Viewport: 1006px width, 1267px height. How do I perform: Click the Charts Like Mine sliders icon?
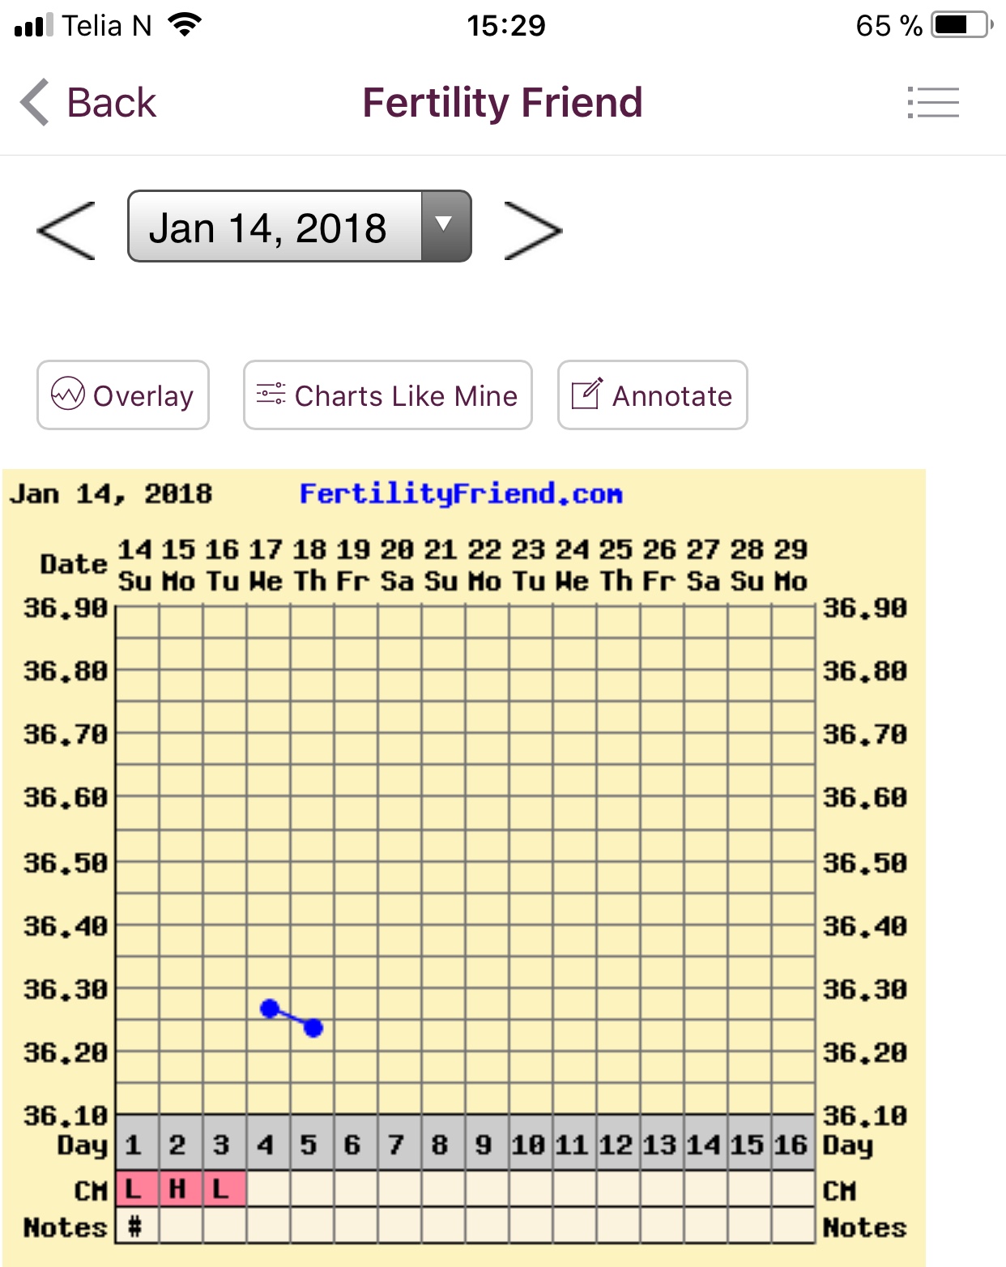click(271, 395)
